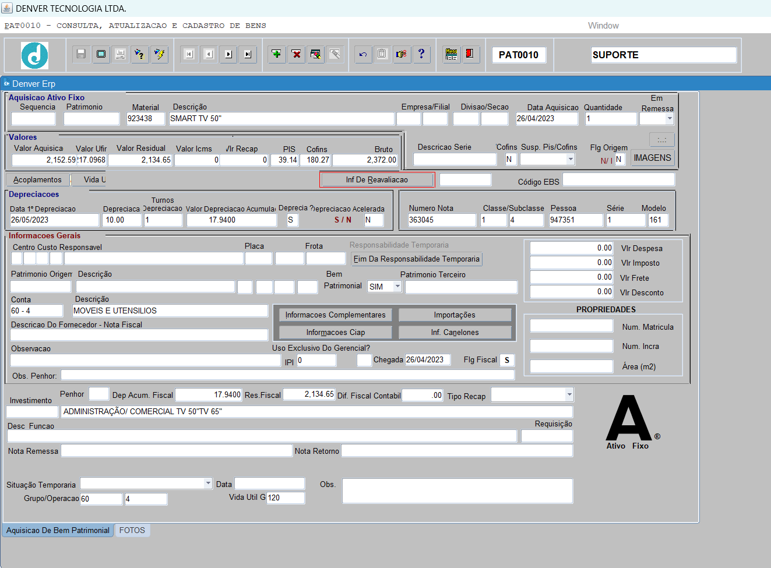Click the toolbar icon right of Delete Record

point(315,54)
